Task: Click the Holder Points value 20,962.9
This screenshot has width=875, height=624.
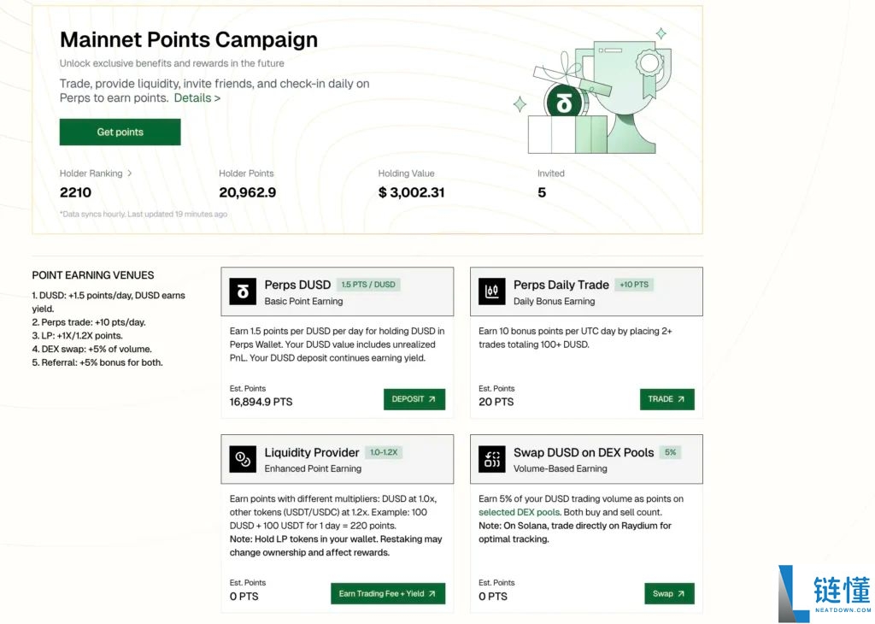Action: click(x=247, y=192)
